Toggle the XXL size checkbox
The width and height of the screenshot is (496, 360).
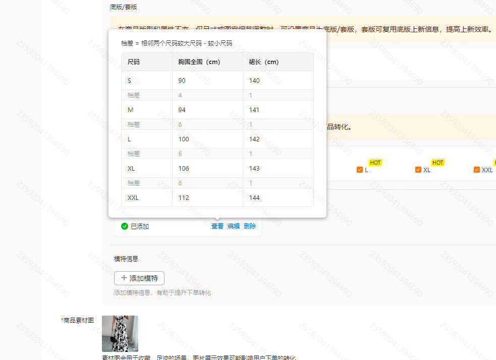click(x=477, y=170)
